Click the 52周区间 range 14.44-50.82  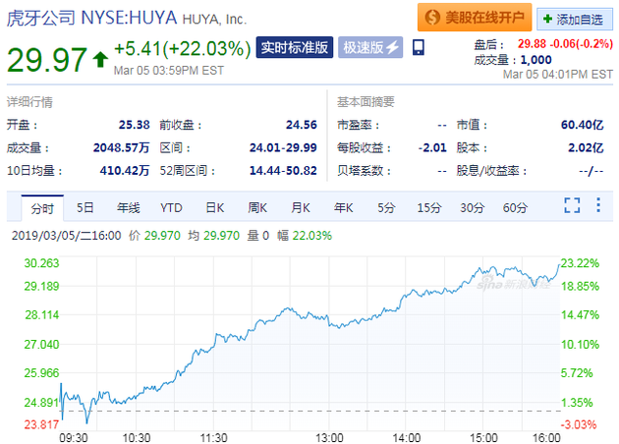[x=283, y=171]
